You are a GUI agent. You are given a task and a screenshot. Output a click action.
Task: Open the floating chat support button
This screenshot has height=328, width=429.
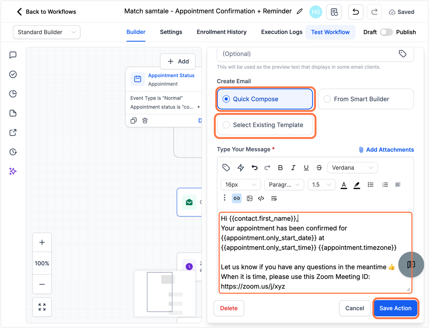pyautogui.click(x=411, y=264)
